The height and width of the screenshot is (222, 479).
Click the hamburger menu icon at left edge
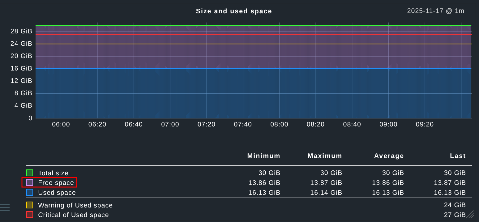(5, 207)
